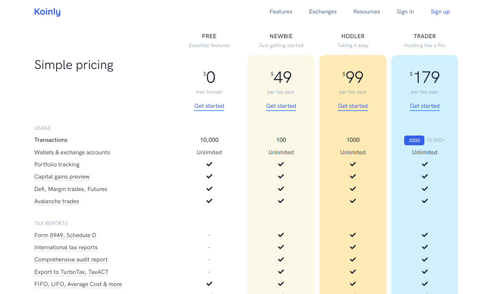Open the Features menu
Viewport: 489px width, 294px height.
pos(281,12)
